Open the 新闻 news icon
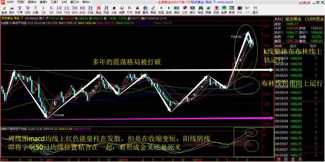 point(232,10)
